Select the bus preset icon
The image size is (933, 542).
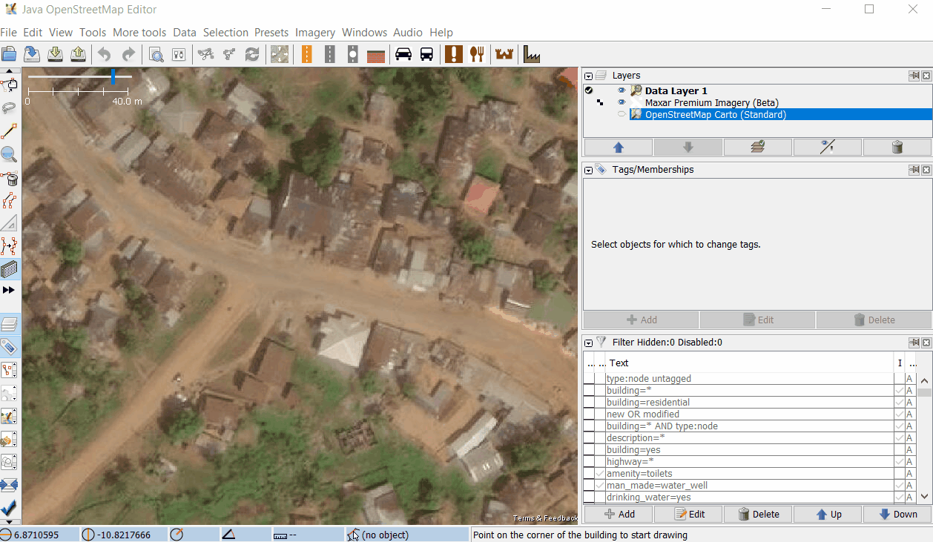(426, 54)
